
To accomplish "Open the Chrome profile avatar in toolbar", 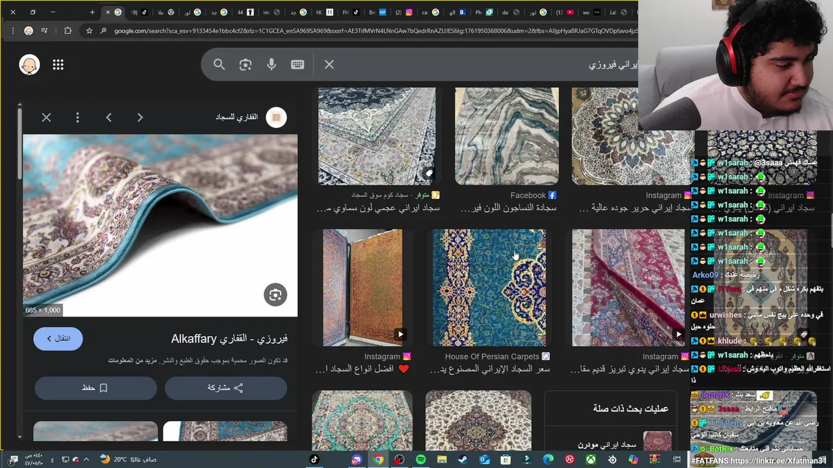I will coord(29,31).
